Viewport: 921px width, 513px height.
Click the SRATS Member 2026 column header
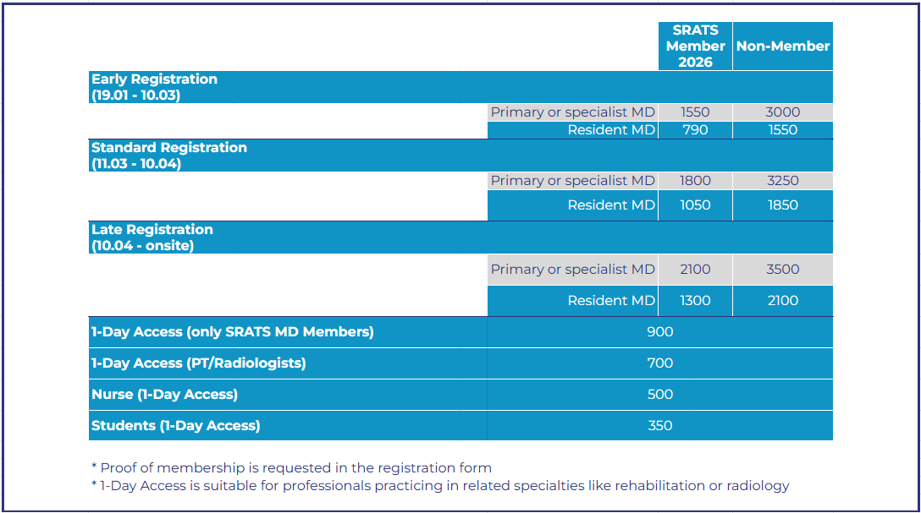(695, 46)
